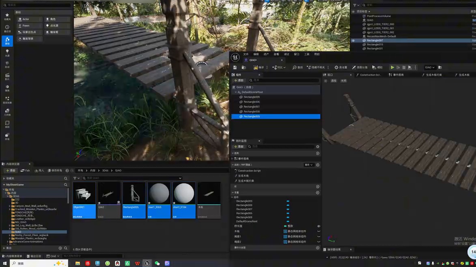
Task: Switch to the 生成木板约束 function tab
Action: pyautogui.click(x=432, y=75)
